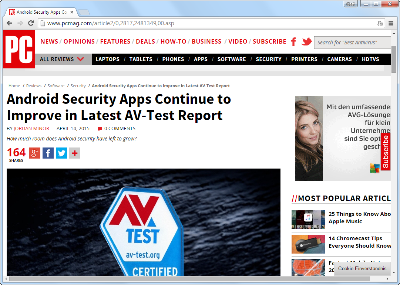
Task: Share the article via the Facebook share icon
Action: point(48,153)
